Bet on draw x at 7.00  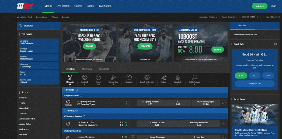178,103
